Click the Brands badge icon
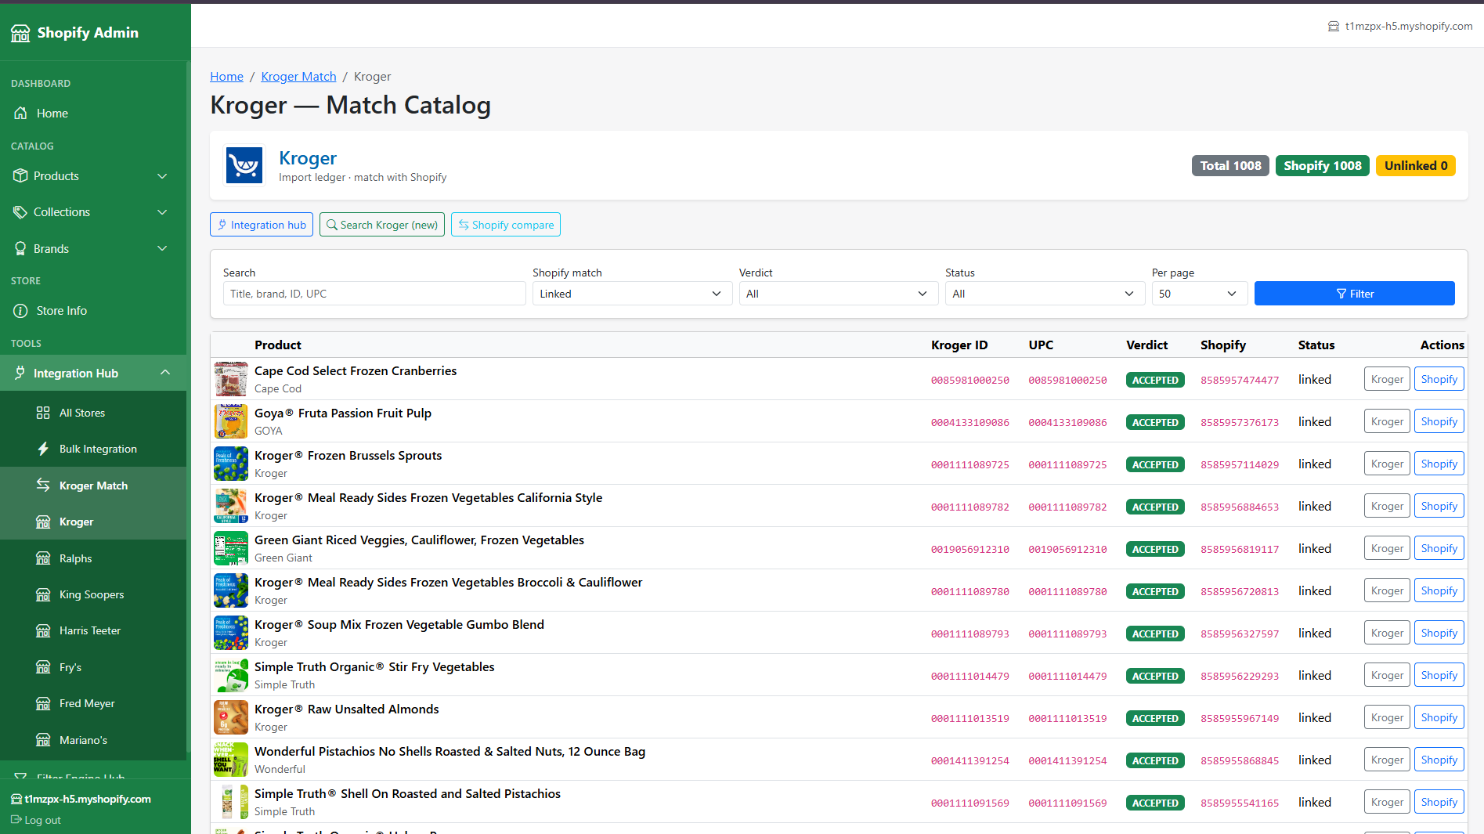Screen dimensions: 1484x834 tap(20, 249)
